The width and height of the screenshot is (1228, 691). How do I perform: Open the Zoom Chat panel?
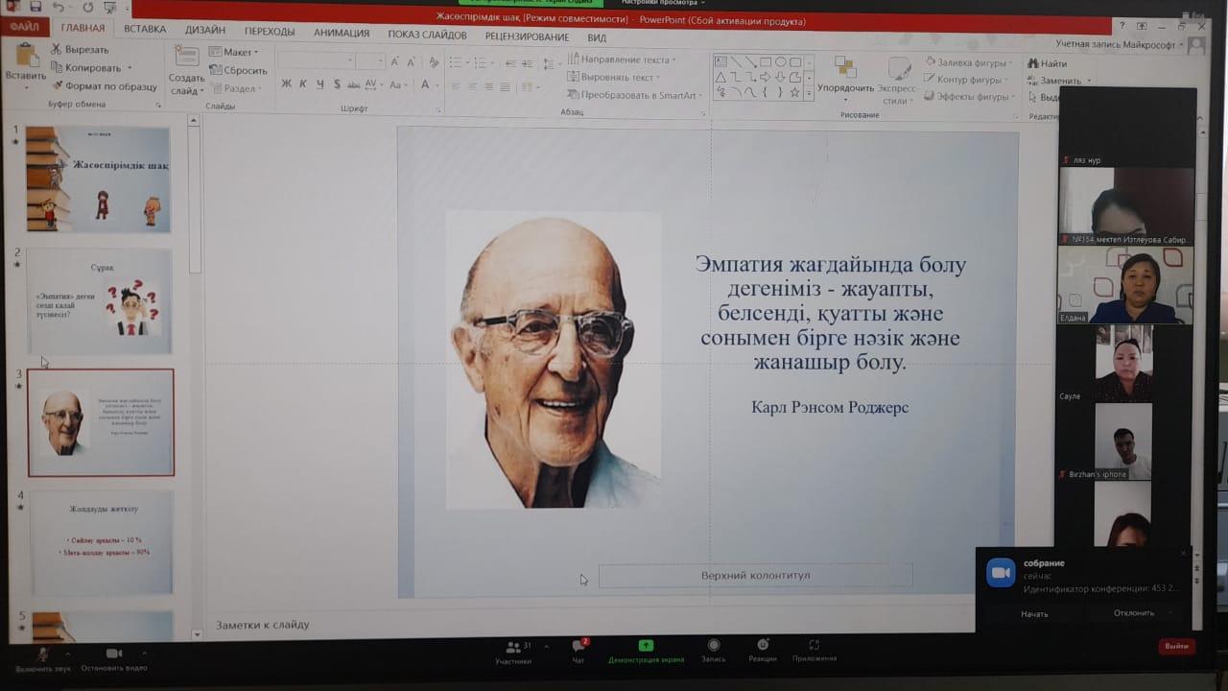[x=579, y=649]
